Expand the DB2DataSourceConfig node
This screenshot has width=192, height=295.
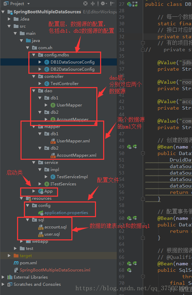(40, 69)
